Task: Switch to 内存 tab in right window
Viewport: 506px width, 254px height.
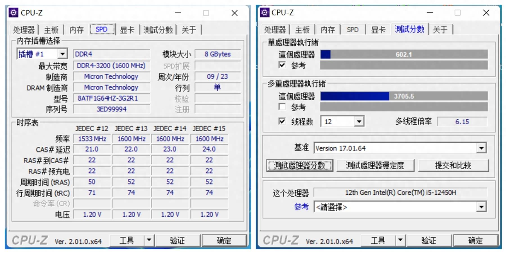Action: point(328,29)
